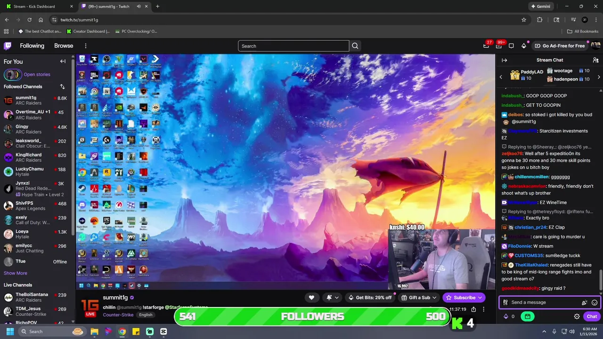603x339 pixels.
Task: Open Windows Start menu
Action: [x=10, y=331]
